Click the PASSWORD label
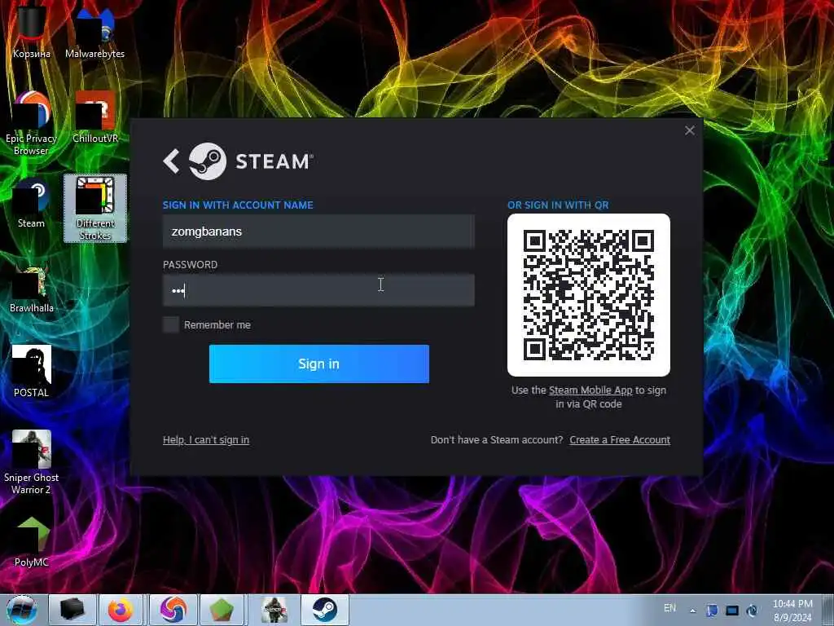 190,265
